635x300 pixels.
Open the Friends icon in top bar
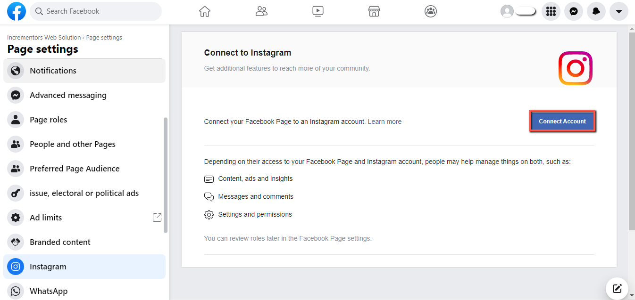pyautogui.click(x=261, y=11)
